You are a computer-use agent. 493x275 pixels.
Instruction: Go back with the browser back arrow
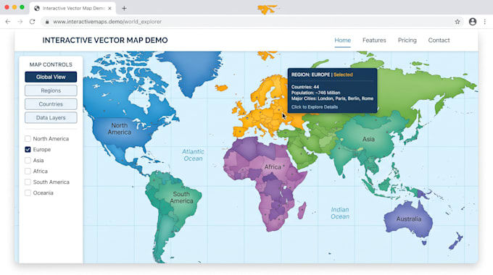[8, 22]
